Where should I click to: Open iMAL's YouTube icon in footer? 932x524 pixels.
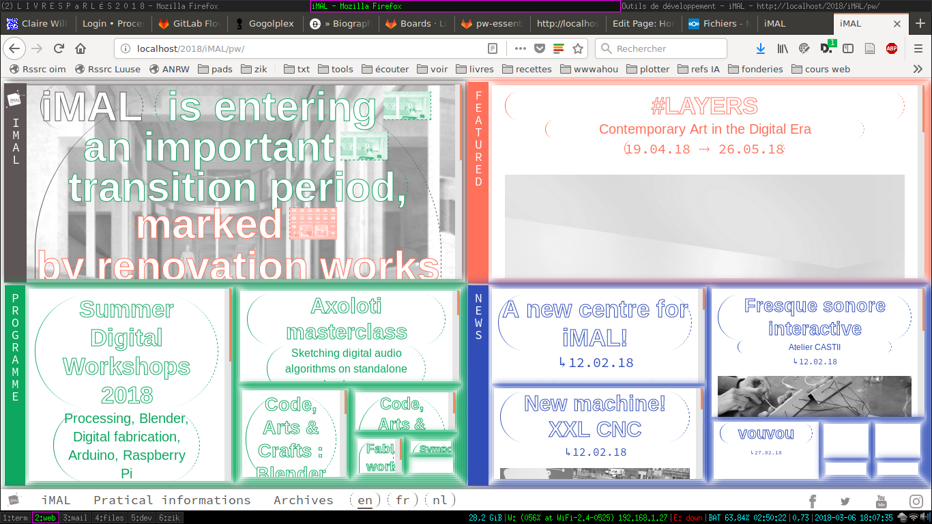pos(881,501)
